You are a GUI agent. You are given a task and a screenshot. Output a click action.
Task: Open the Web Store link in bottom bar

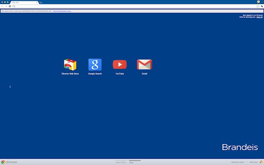tap(254, 162)
